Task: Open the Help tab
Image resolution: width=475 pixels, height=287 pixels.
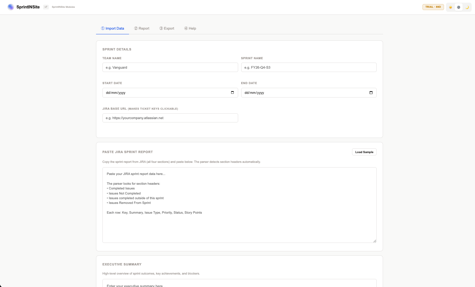Action: pyautogui.click(x=190, y=28)
